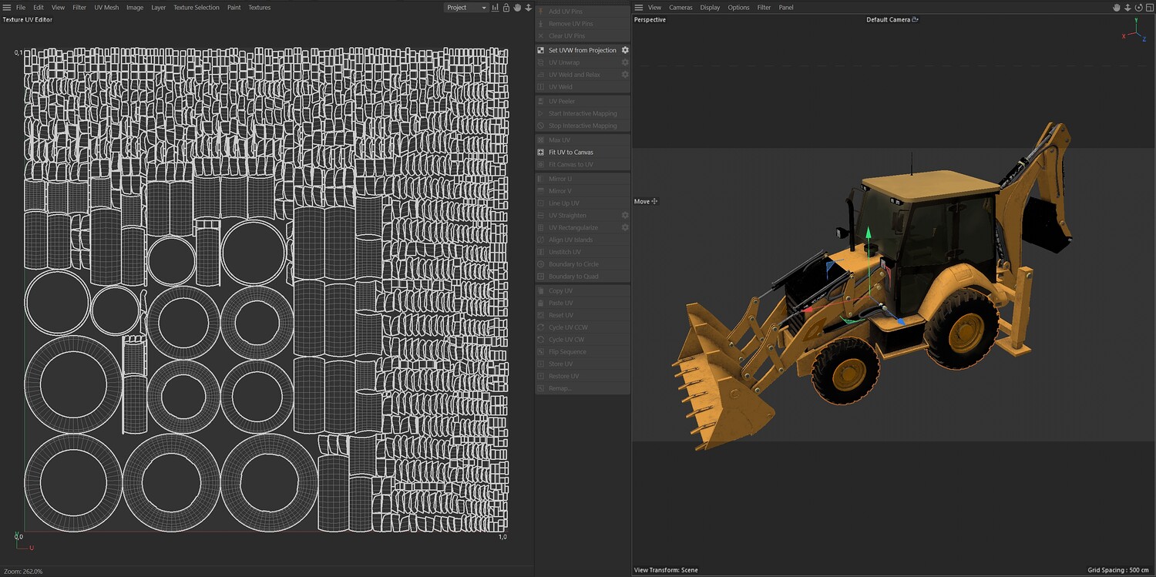Click the green Y axis arrow handle
Screen dimensions: 1156x577
point(869,231)
